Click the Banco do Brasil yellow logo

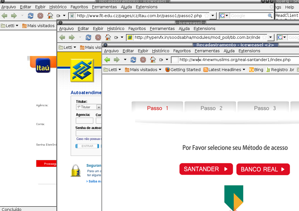pos(82,70)
